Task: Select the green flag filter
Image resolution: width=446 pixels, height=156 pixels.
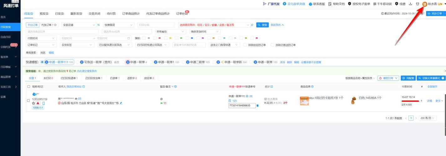Action: pyautogui.click(x=181, y=38)
